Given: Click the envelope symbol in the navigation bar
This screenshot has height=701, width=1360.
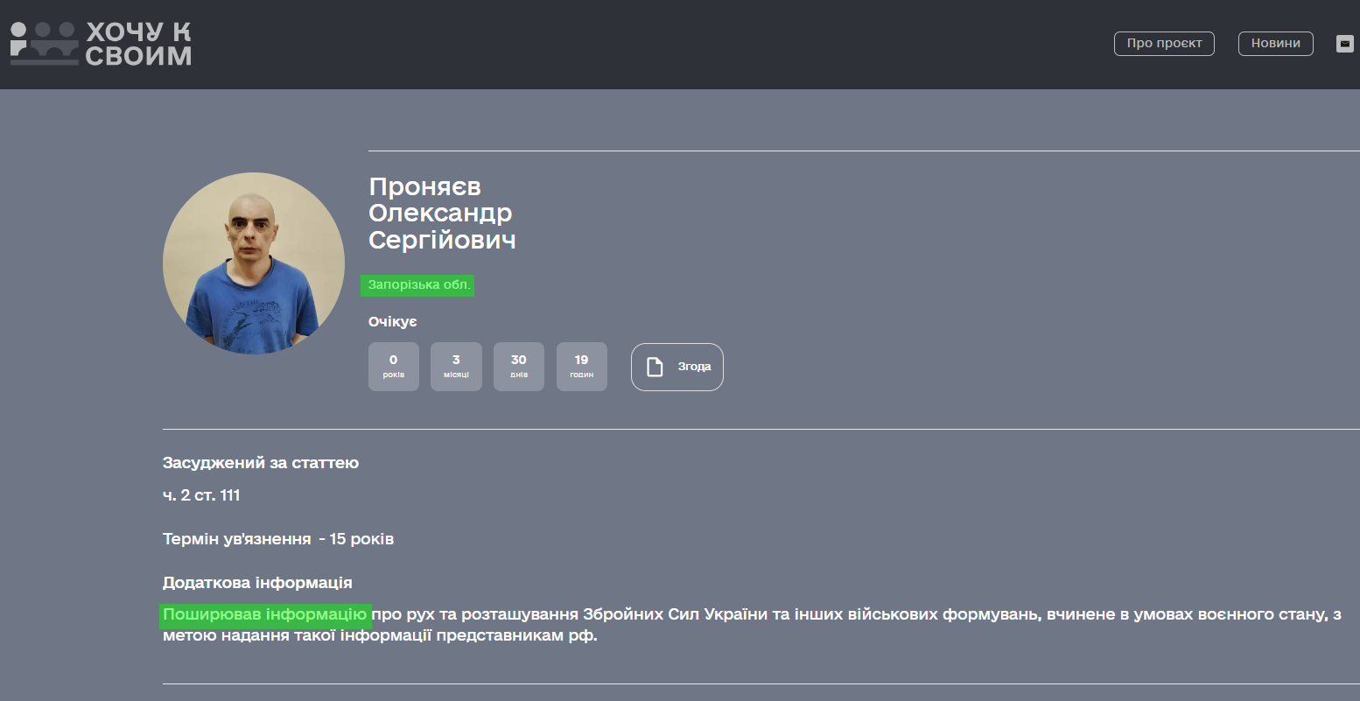Looking at the screenshot, I should (x=1344, y=43).
